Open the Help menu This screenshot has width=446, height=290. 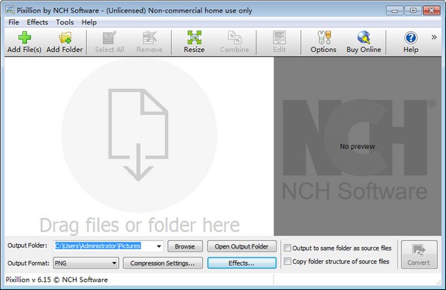tap(89, 22)
